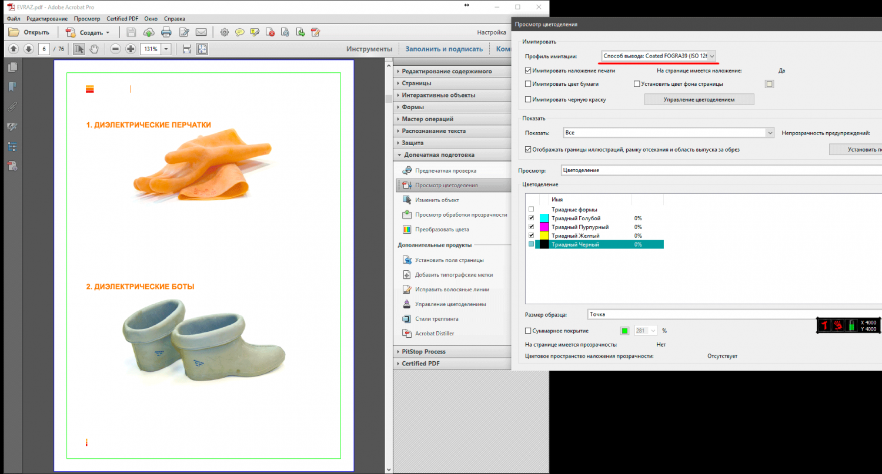Viewport: 882px width, 474px height.
Task: Uncheck Имитировать наложение печати checkbox
Action: tap(528, 70)
